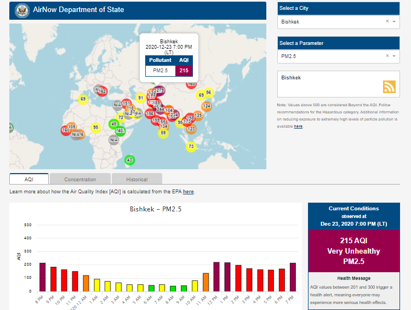Click the green map marker labeled 43

click(x=129, y=160)
